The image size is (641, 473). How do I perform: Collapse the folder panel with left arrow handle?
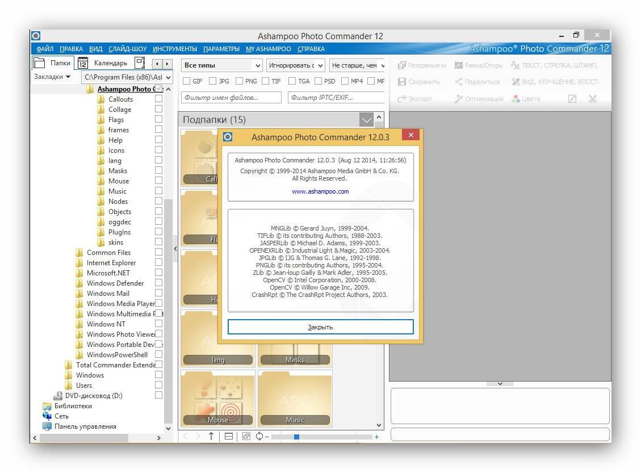click(175, 249)
